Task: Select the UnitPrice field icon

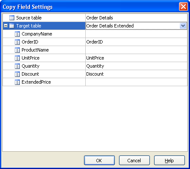Action: pyautogui.click(x=17, y=58)
